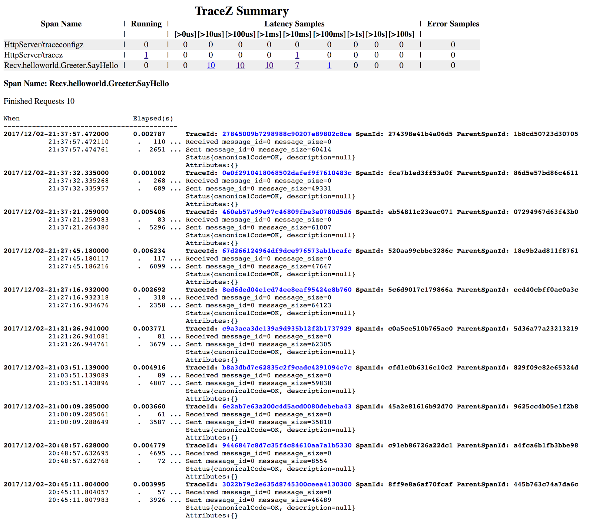Open trace ID c9a3aca3de139a9d935b12f2b1737929
The width and height of the screenshot is (593, 530).
287,329
